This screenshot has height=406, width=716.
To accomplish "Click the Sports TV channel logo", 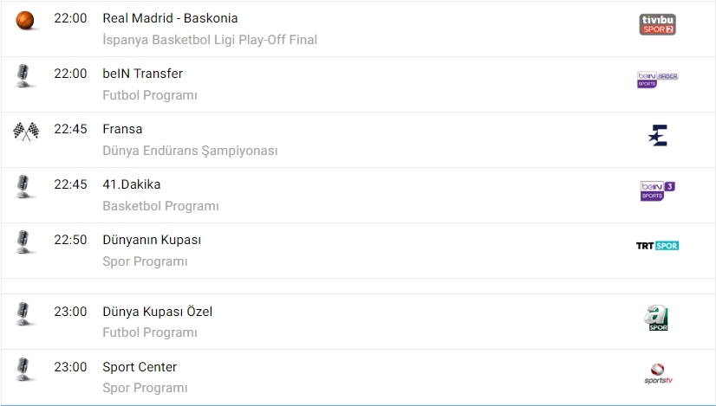I will (658, 373).
